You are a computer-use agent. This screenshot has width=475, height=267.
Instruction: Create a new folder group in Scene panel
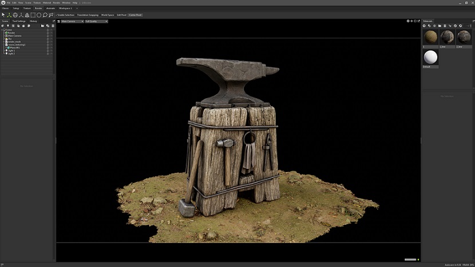[42, 26]
